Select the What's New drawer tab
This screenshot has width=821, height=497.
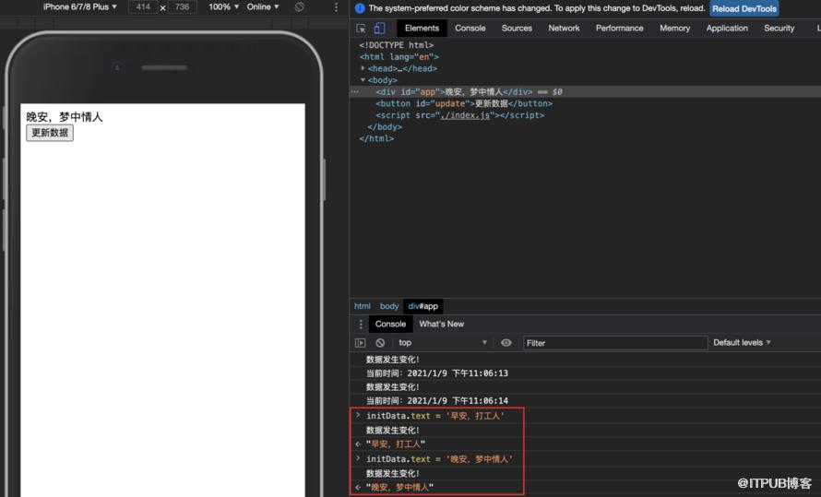[441, 324]
